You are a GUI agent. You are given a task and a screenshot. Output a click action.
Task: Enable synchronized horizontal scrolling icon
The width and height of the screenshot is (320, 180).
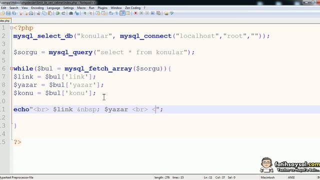pos(103,13)
